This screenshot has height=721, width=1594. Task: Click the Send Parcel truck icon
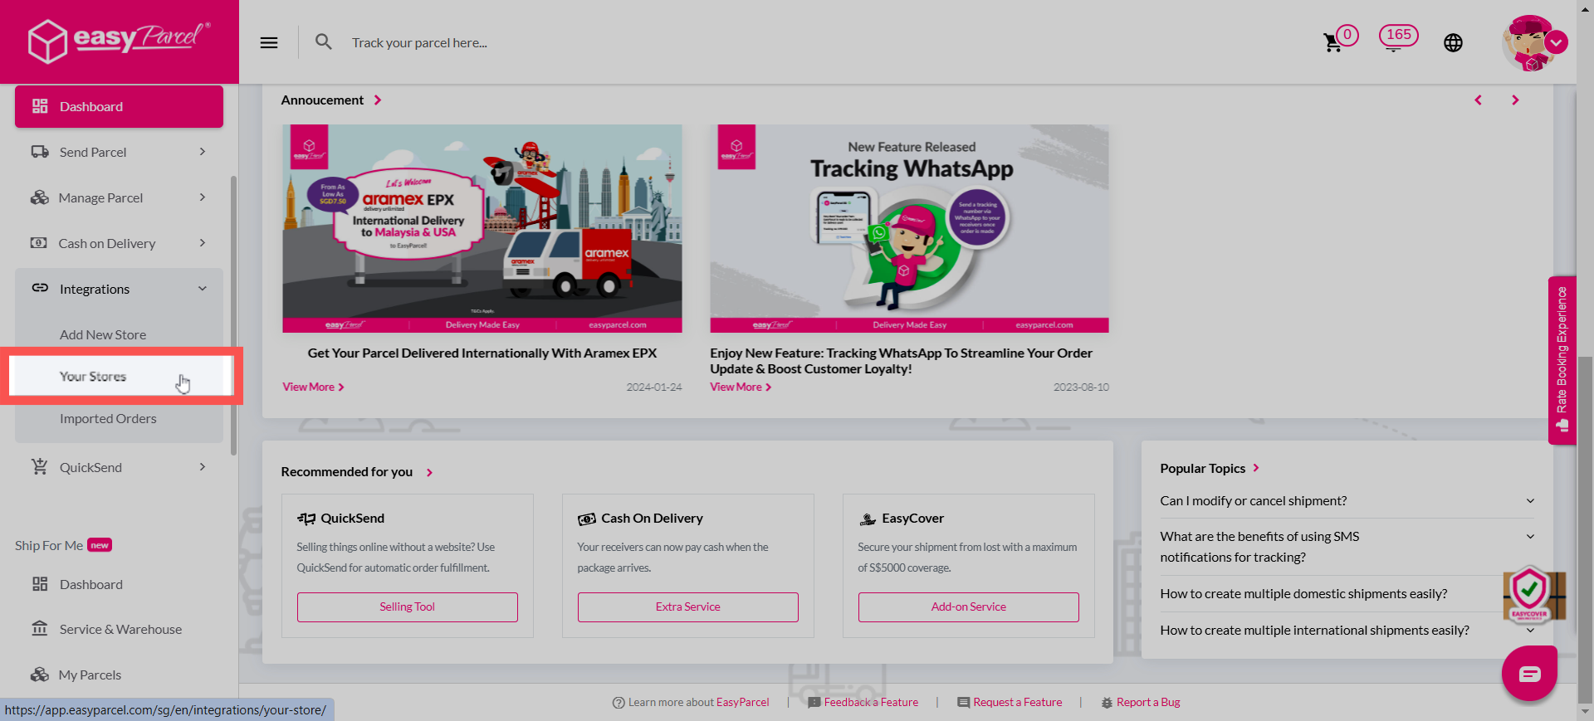pyautogui.click(x=40, y=152)
